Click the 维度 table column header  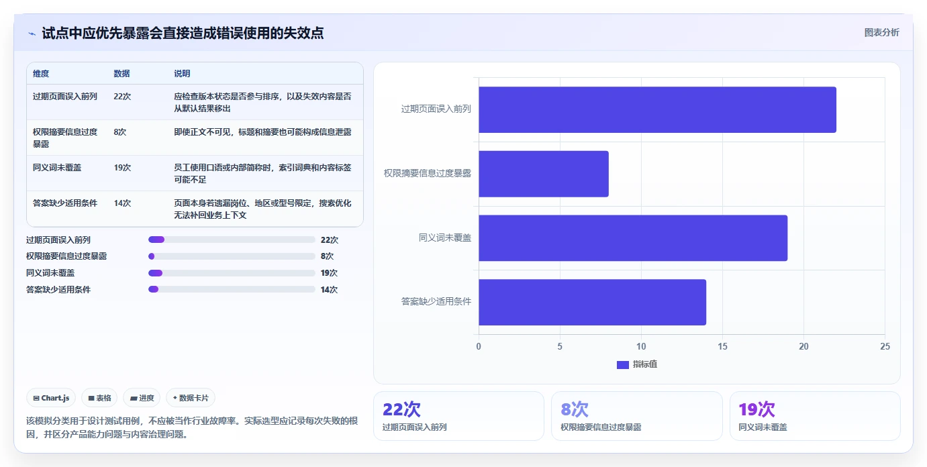tap(41, 74)
